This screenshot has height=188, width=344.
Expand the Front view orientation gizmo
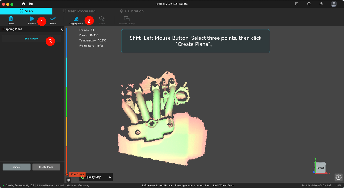pos(320,168)
